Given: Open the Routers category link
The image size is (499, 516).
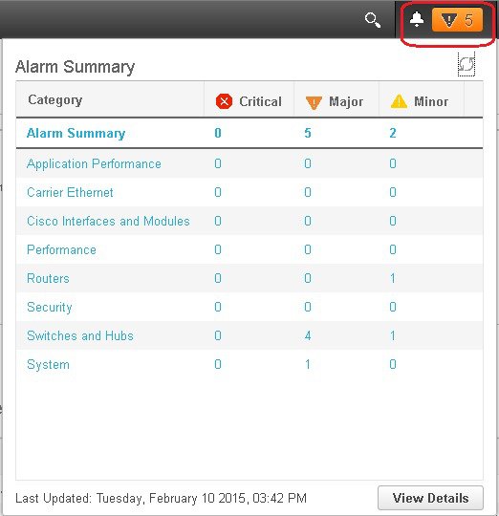Looking at the screenshot, I should click(48, 278).
